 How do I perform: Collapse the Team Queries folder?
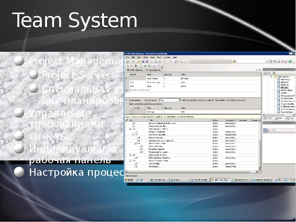click(x=271, y=77)
